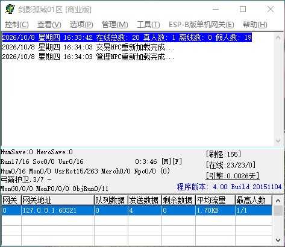
Task: Click the sent data cell showing 4
Action: [x=145, y=210]
